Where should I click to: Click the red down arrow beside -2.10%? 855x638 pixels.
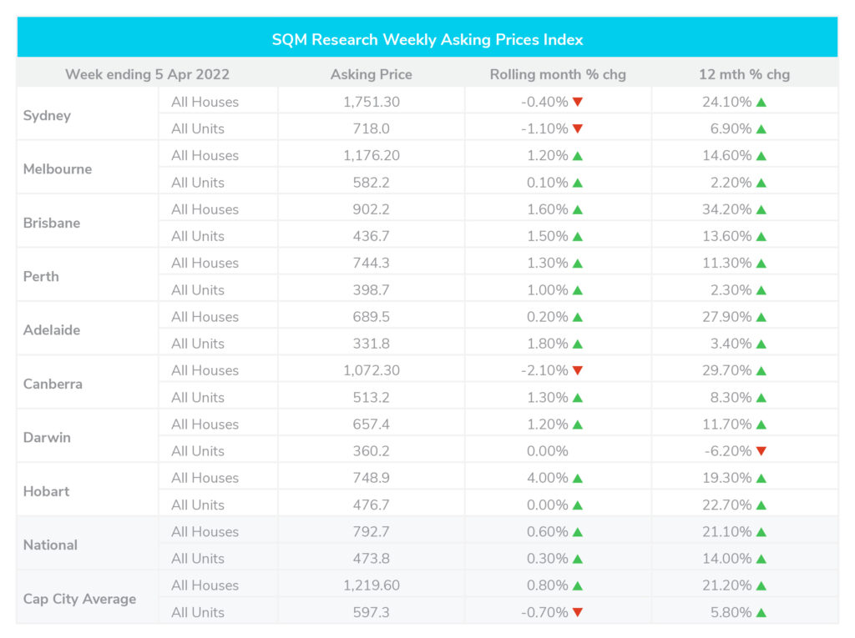[578, 370]
